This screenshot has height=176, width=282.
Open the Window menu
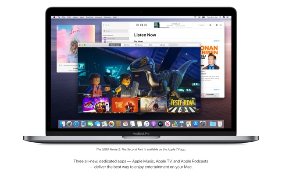pos(107,17)
